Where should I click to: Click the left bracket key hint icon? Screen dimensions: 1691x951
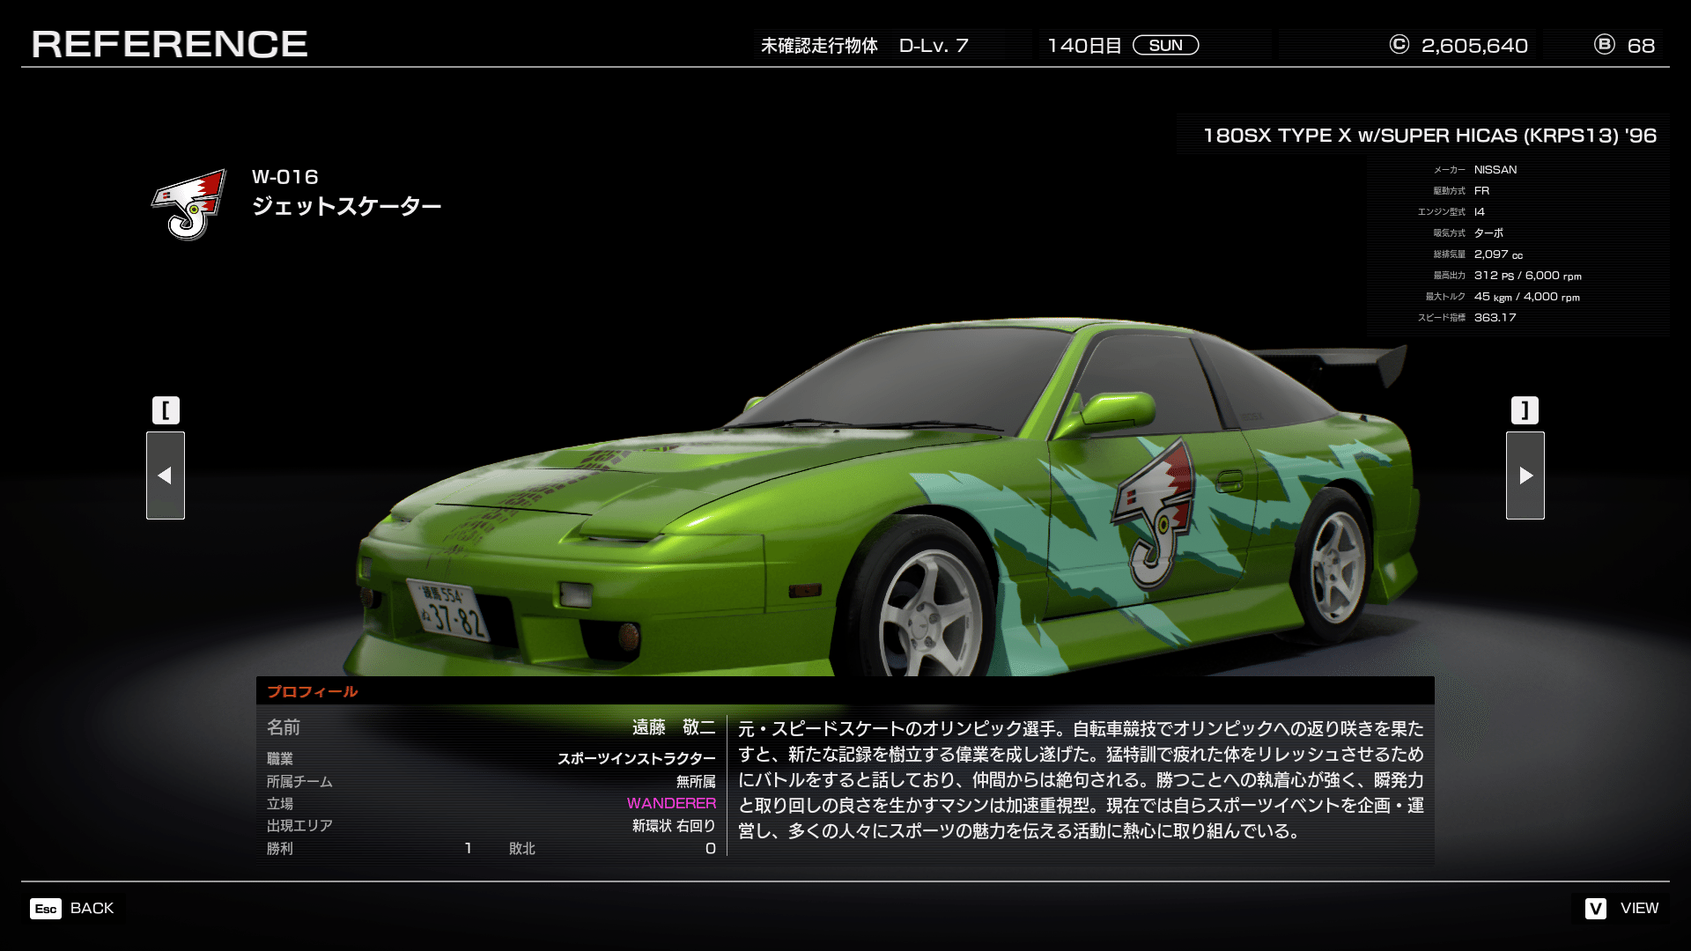click(x=166, y=410)
